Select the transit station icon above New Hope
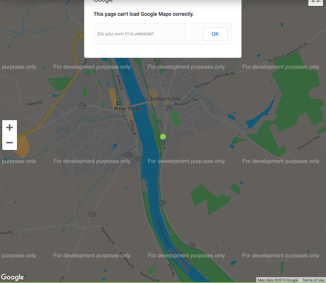326x283 pixels. click(118, 103)
